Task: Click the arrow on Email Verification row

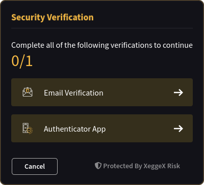Action: point(178,92)
